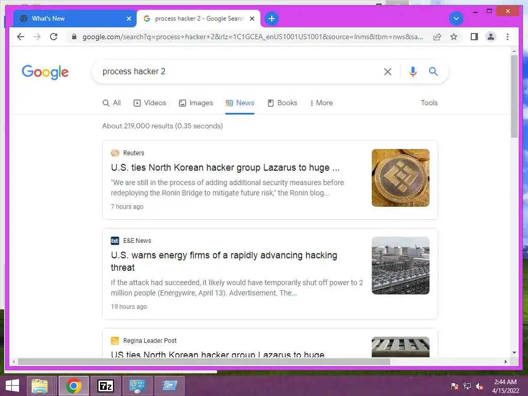This screenshot has height=396, width=528.
Task: Open search Tools
Action: 429,103
